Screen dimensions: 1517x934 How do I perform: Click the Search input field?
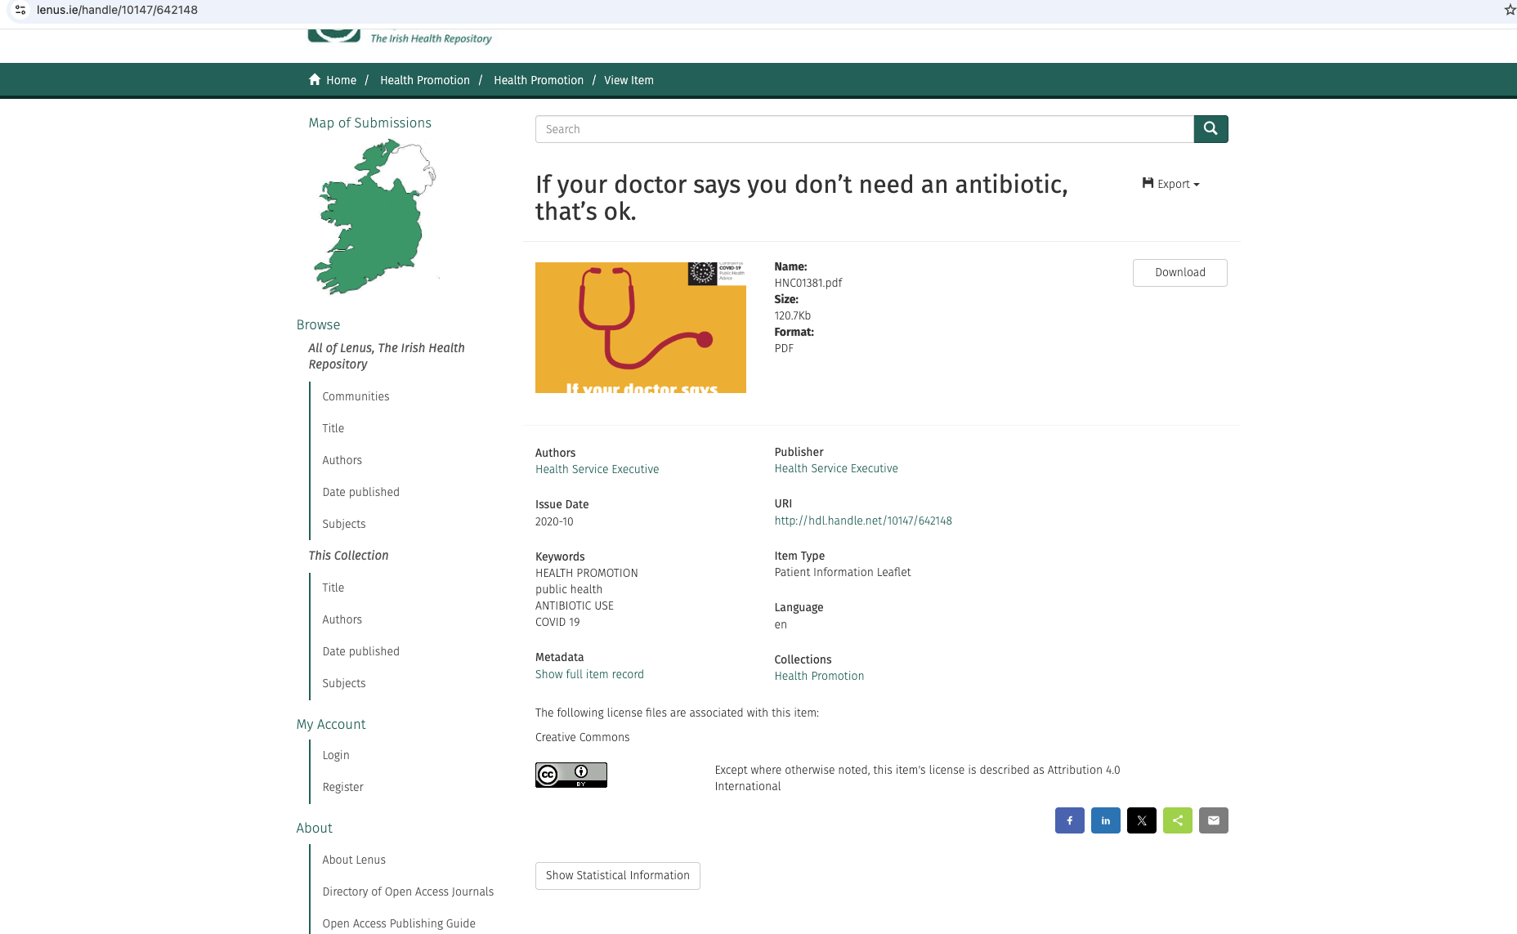pyautogui.click(x=864, y=129)
